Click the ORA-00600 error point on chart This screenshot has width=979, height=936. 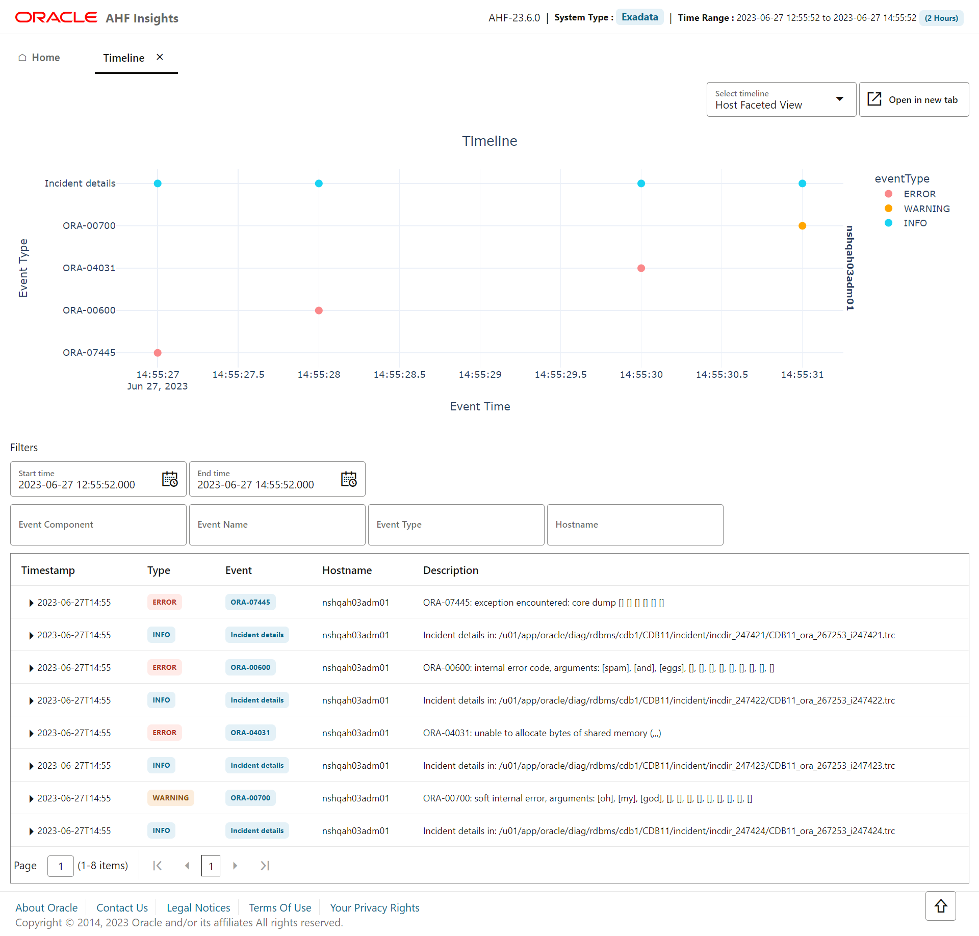click(319, 310)
